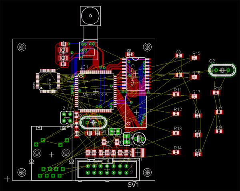Click the R16 resistor footprint
The image size is (240, 191).
point(194,77)
